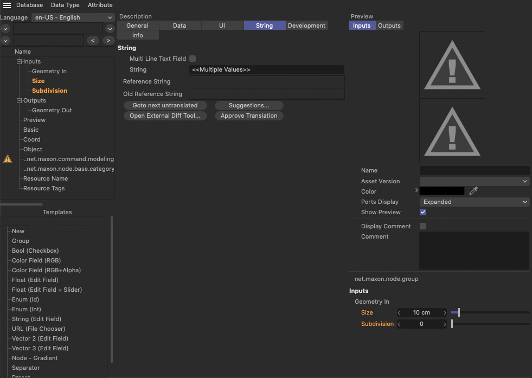Open the hamburger menu icon
The width and height of the screenshot is (532, 378).
point(7,5)
